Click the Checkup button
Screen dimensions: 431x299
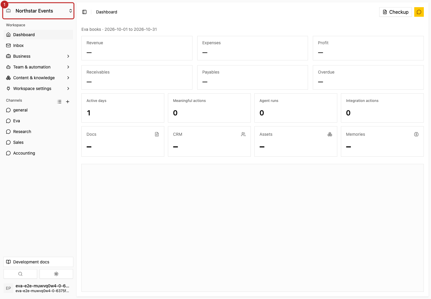pos(395,12)
